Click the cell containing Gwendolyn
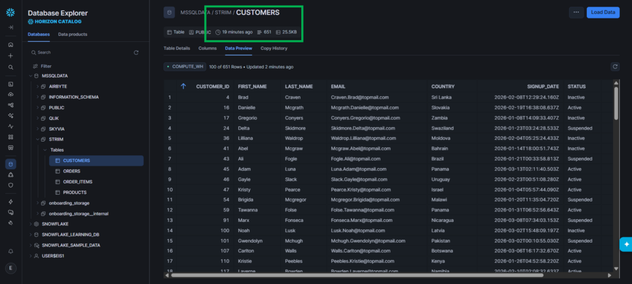Viewport: 632px width, 284px height. click(x=250, y=240)
